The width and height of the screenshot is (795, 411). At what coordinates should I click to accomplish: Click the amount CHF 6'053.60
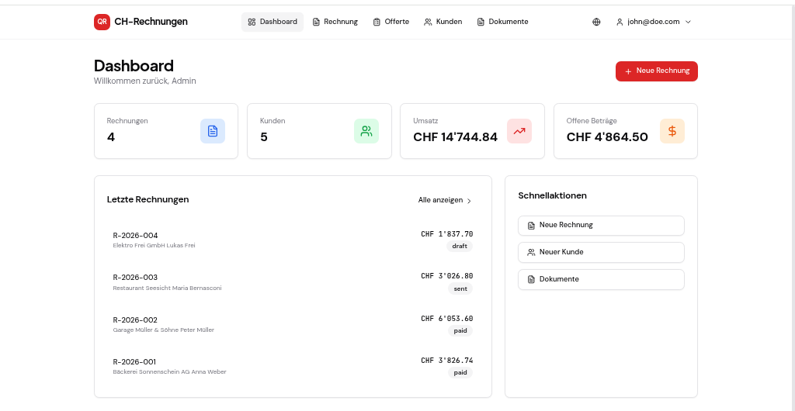click(x=446, y=319)
